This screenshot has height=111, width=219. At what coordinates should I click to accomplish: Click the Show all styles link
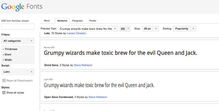pyautogui.click(x=15, y=93)
